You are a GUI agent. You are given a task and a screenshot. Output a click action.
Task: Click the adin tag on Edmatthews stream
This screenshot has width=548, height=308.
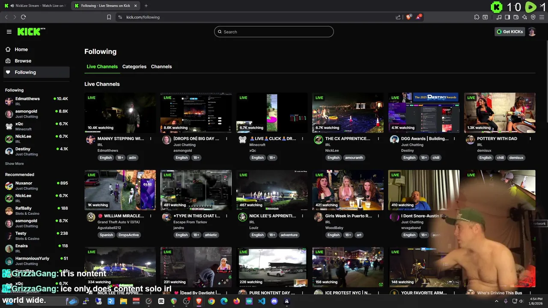click(x=133, y=158)
